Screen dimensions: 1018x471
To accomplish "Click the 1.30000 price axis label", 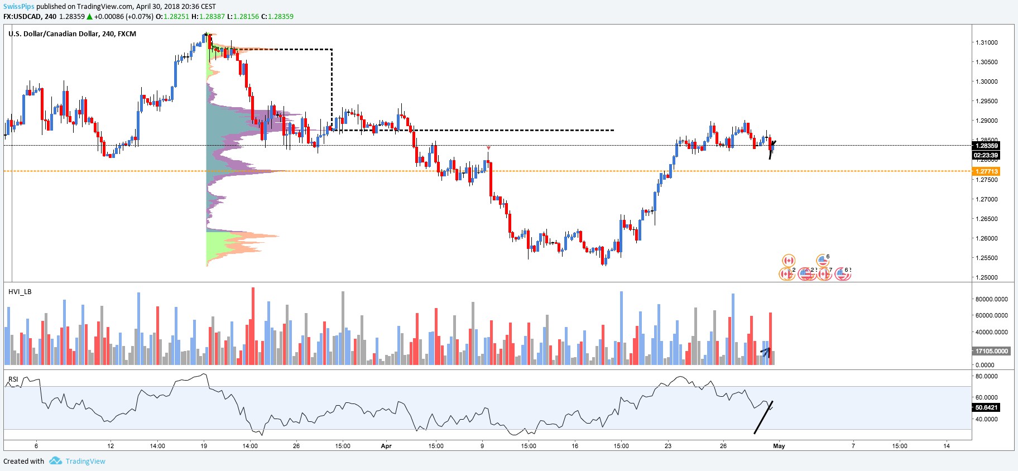I will click(x=986, y=81).
